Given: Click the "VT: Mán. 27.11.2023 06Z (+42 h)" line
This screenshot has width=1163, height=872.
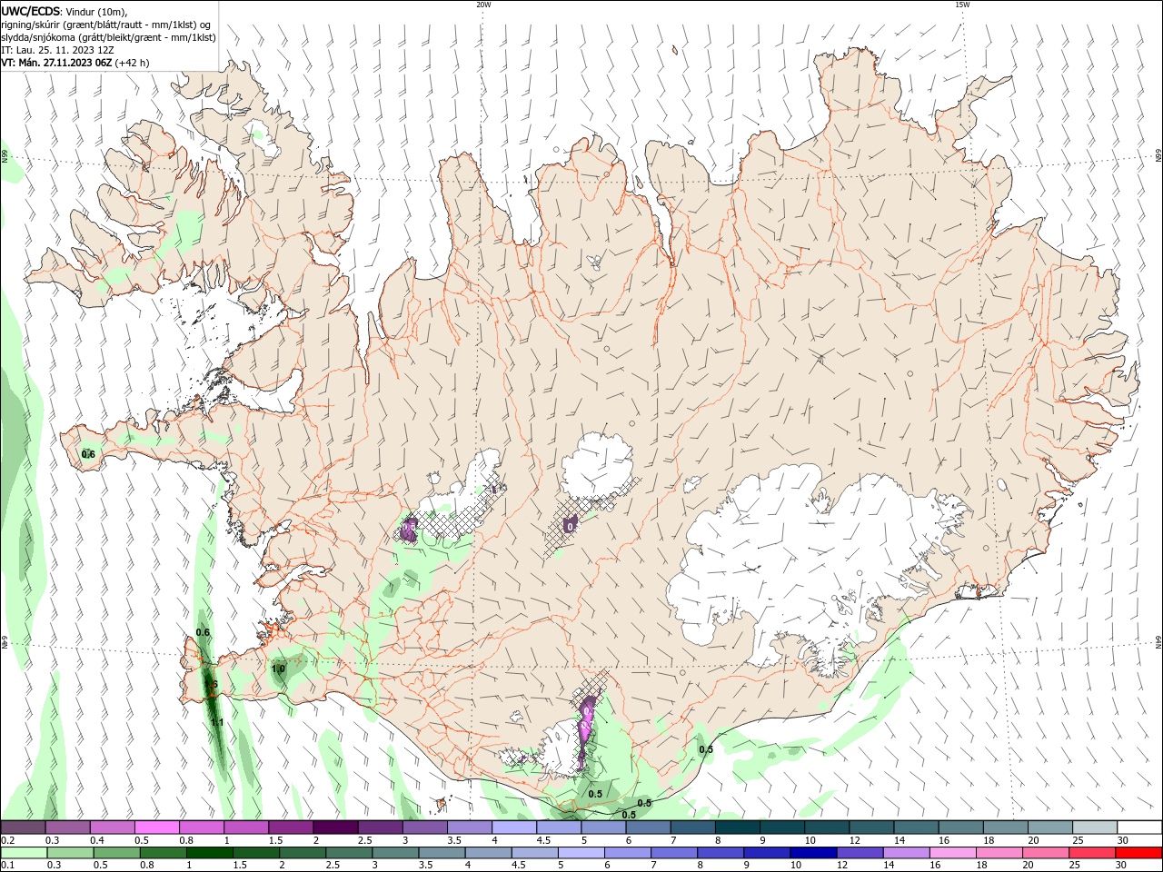Looking at the screenshot, I should 75,63.
